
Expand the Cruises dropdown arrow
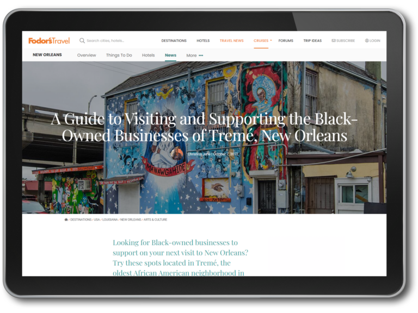pos(271,40)
